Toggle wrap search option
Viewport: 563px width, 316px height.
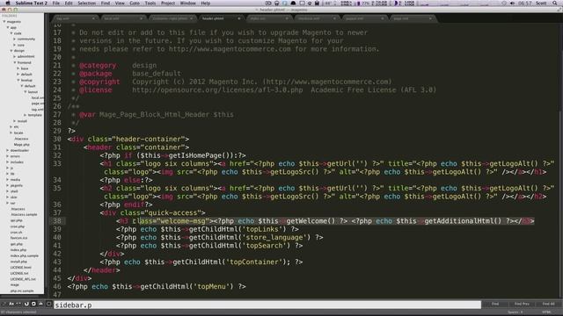coord(33,304)
